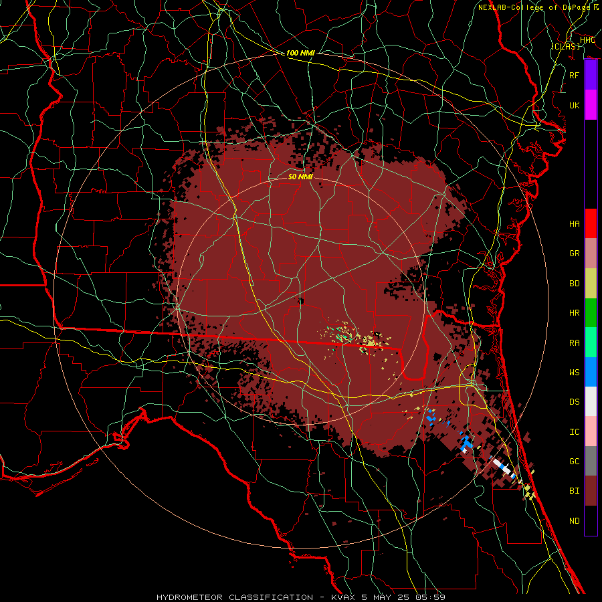Click the BI dark red legend swatch
The image size is (602, 602).
coord(591,491)
